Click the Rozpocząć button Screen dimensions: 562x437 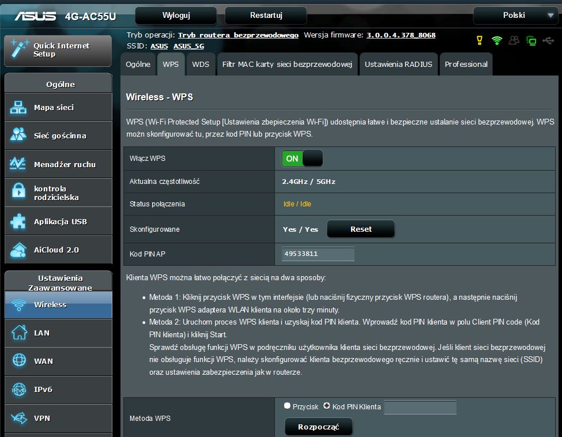click(x=319, y=427)
